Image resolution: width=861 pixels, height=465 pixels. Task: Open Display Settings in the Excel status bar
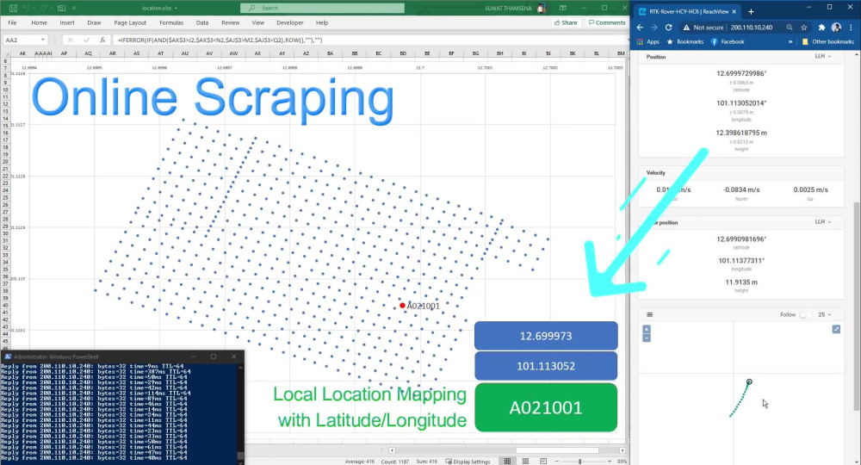(468, 462)
